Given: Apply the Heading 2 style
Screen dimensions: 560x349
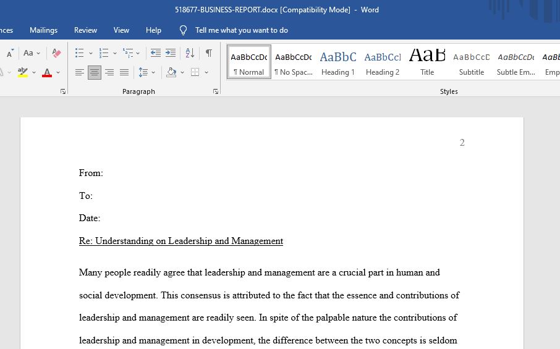Looking at the screenshot, I should 383,62.
